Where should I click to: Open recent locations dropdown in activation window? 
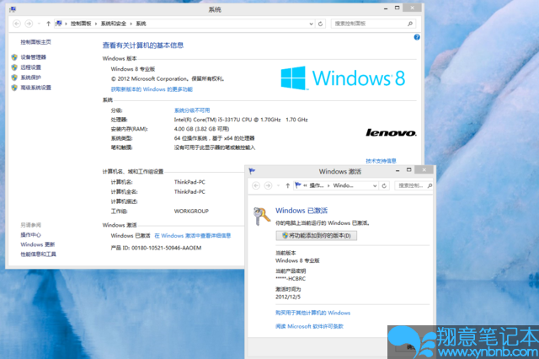click(x=278, y=185)
